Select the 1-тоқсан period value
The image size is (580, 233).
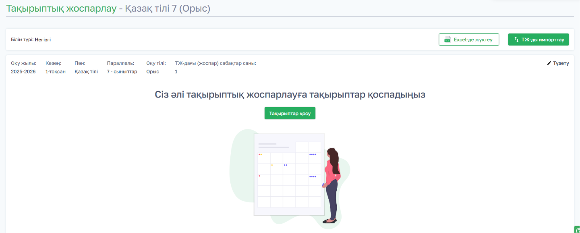coord(56,71)
